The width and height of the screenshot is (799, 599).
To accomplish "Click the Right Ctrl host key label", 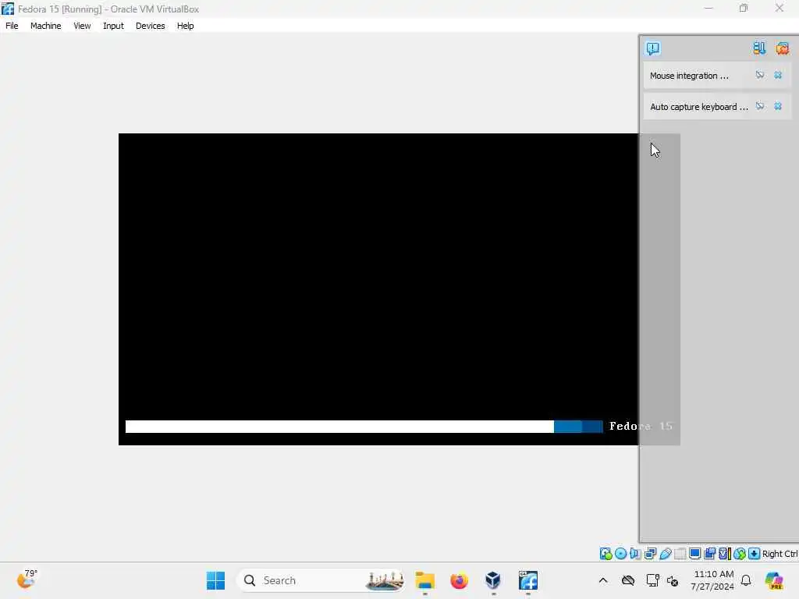I will click(779, 554).
